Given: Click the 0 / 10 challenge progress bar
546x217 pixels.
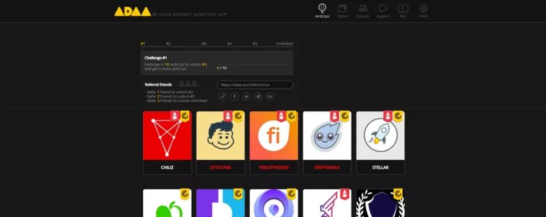Looking at the screenshot, I should (x=253, y=64).
